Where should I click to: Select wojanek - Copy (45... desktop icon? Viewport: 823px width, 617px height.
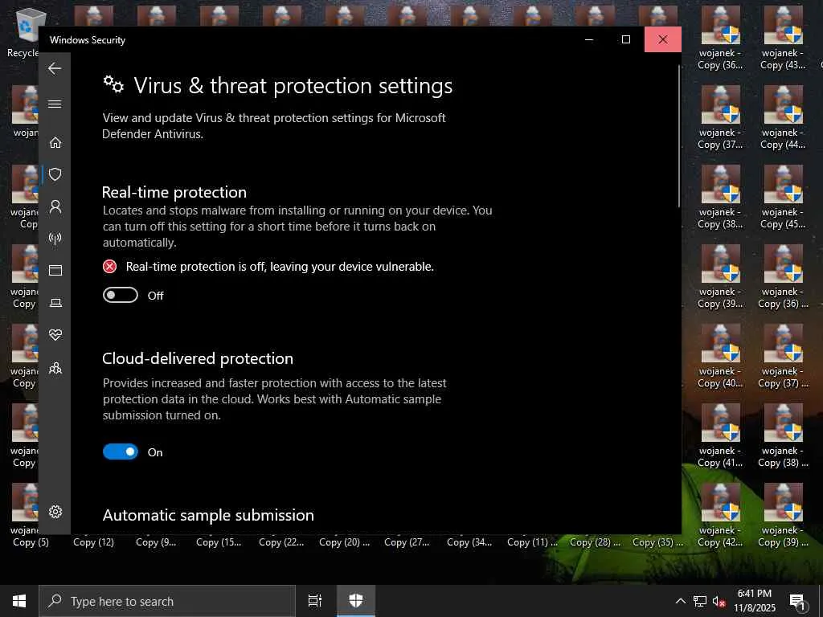[783, 198]
